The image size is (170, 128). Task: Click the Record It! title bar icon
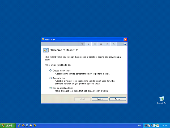pyautogui.click(x=43, y=39)
